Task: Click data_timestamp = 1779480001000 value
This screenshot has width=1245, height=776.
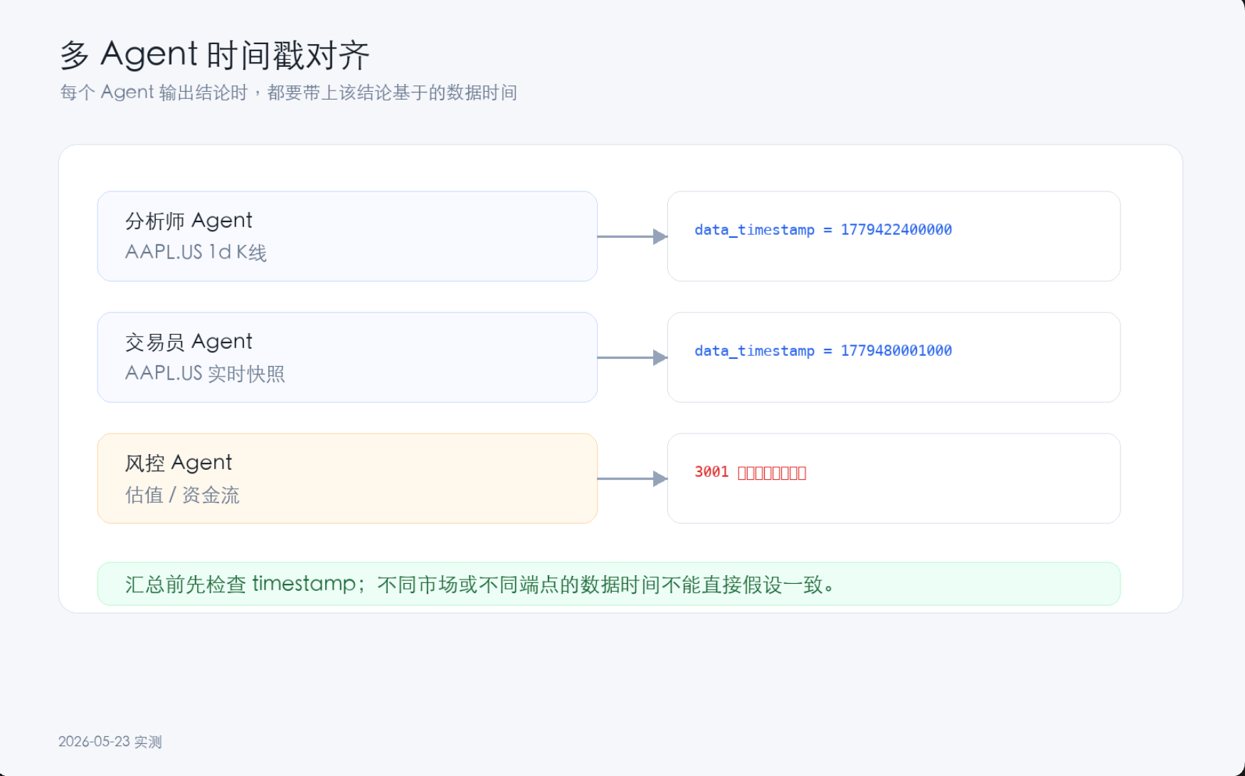Action: click(x=823, y=351)
